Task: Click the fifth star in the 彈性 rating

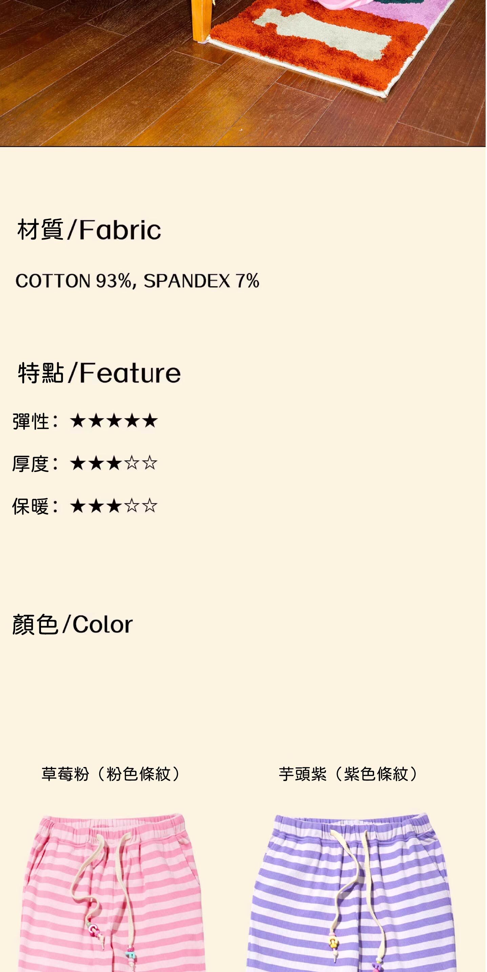Action: 150,421
